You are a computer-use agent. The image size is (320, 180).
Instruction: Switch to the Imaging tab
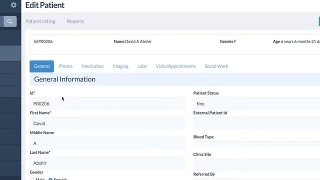pos(121,66)
